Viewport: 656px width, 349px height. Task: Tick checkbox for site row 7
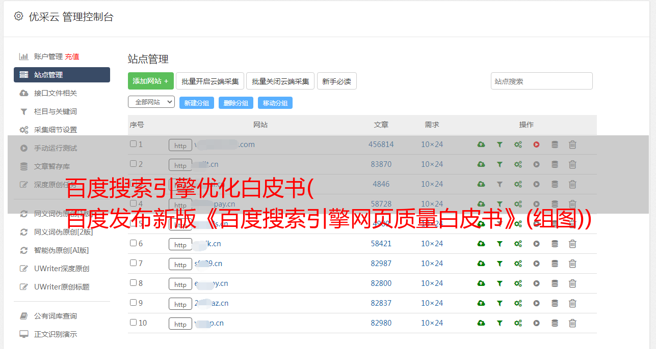pos(133,263)
